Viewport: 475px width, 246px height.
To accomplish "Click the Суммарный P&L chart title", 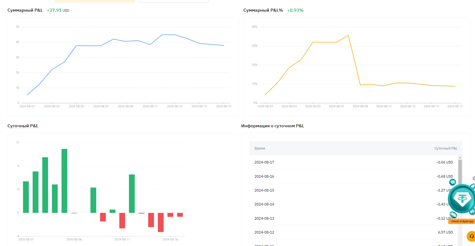I will click(25, 10).
